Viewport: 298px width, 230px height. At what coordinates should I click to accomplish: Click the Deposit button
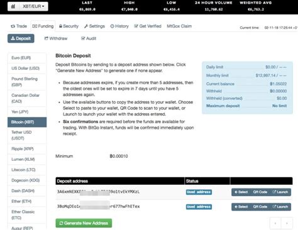21,38
